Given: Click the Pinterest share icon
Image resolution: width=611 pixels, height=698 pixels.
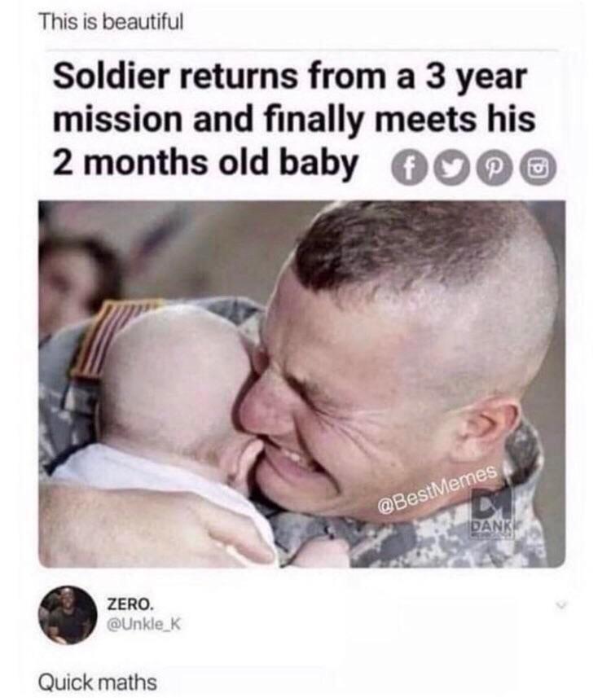Looking at the screenshot, I should pyautogui.click(x=495, y=168).
